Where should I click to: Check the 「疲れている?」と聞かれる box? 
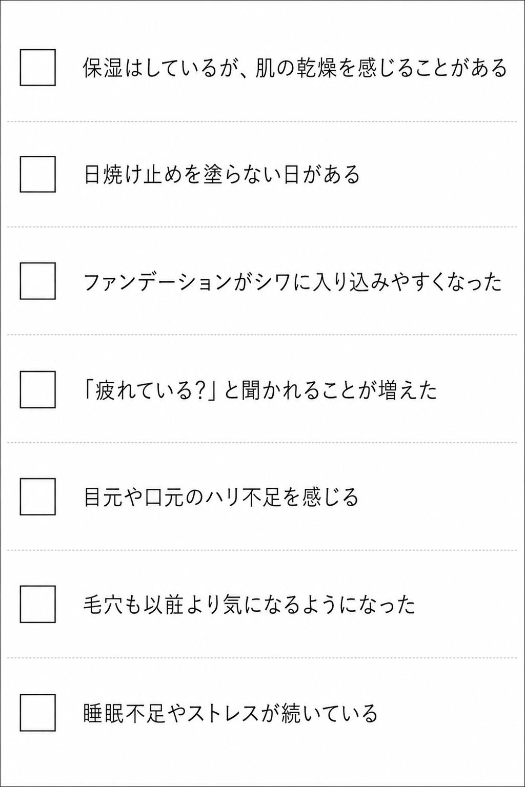tap(37, 389)
